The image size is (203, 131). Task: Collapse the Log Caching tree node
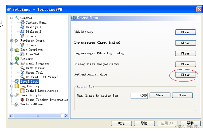pyautogui.click(x=12, y=86)
